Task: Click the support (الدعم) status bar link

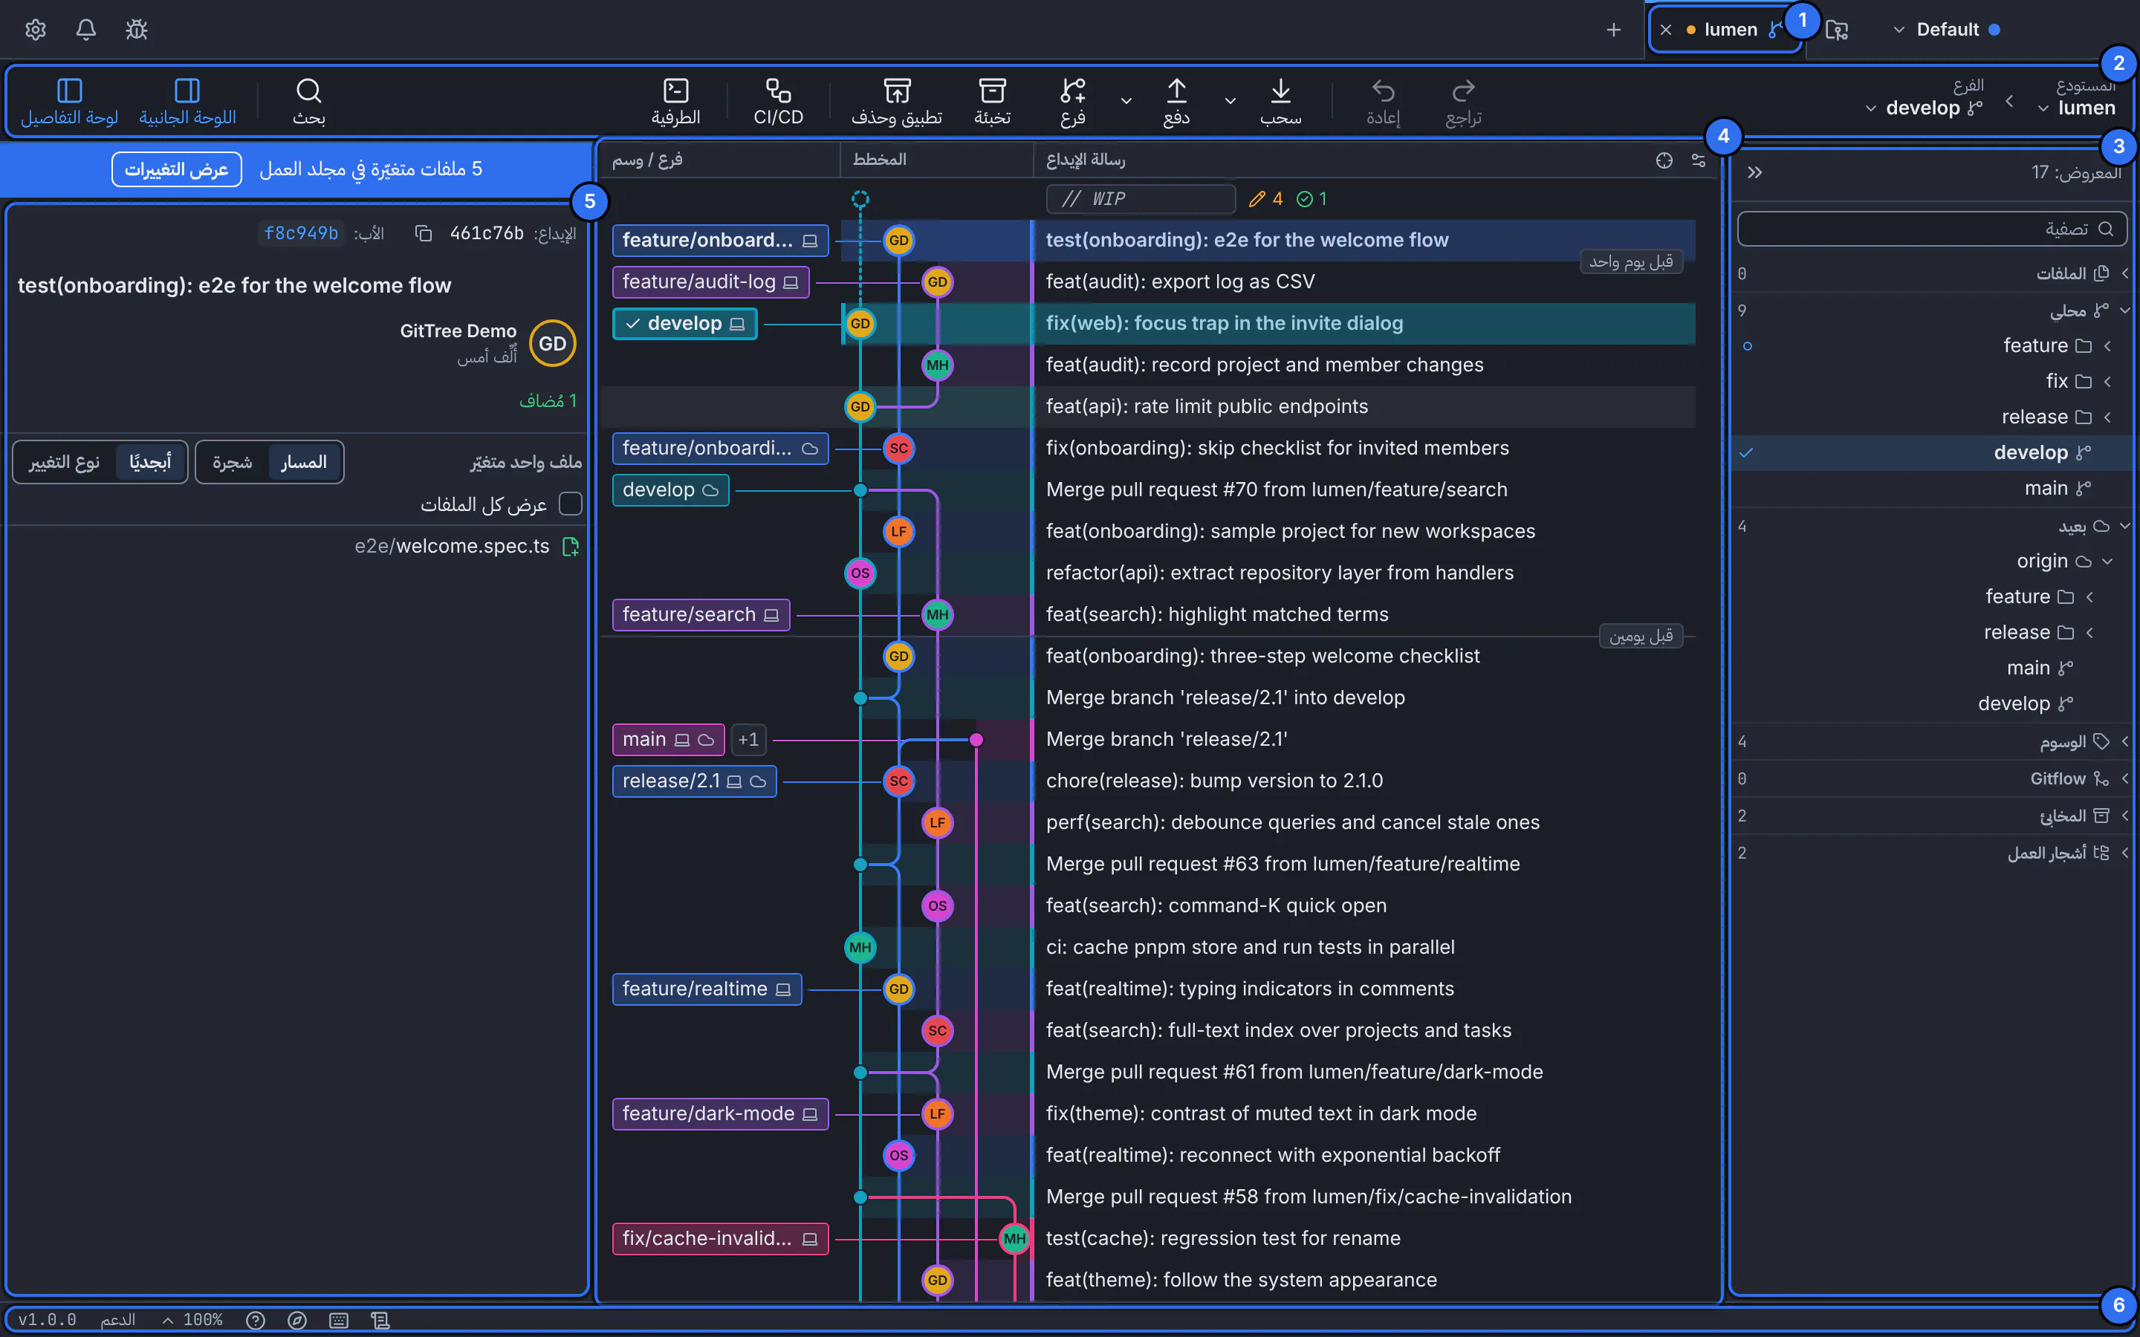Action: [117, 1320]
